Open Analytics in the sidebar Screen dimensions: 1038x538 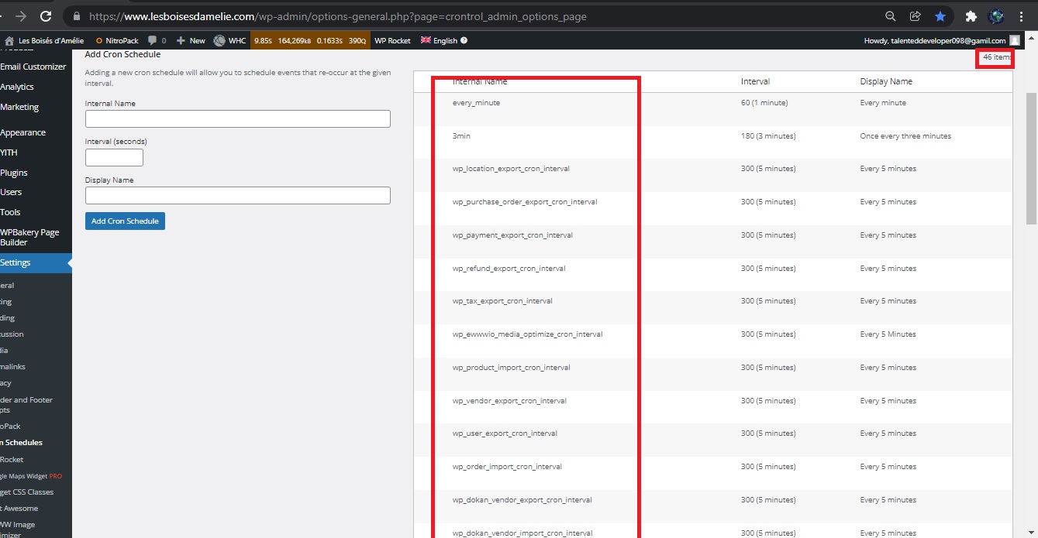coord(17,87)
